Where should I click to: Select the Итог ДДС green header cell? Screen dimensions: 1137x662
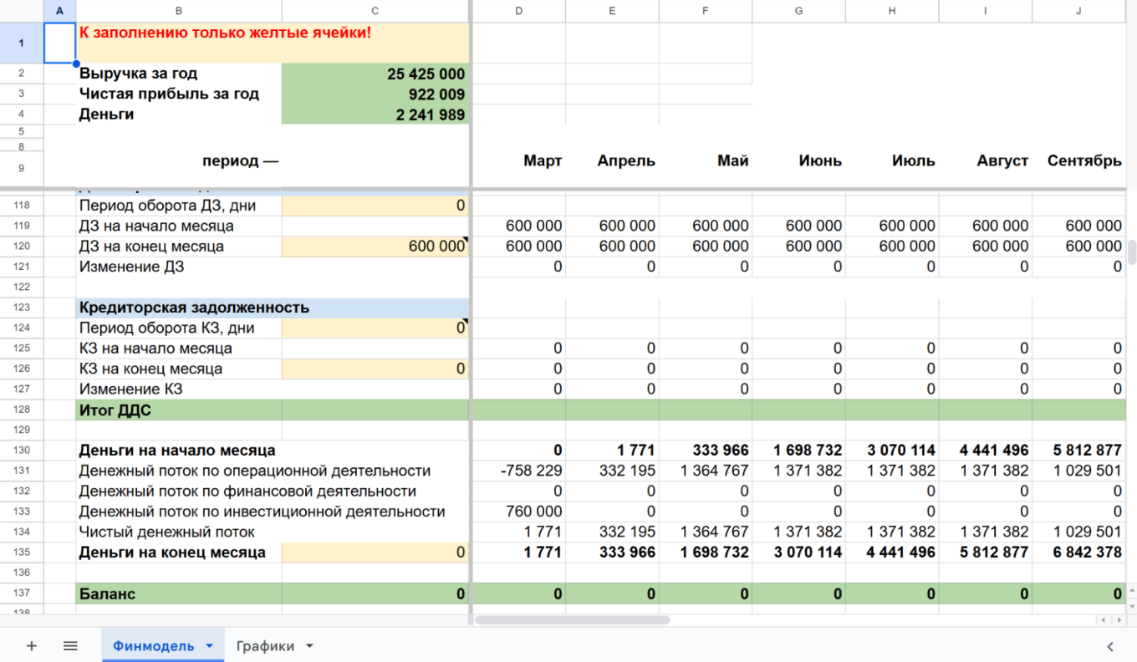[x=179, y=410]
